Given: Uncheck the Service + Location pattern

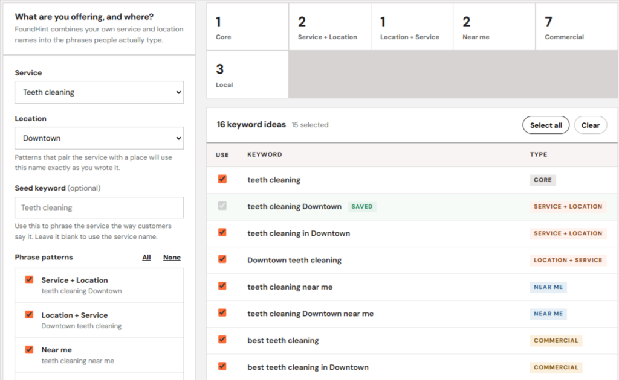Looking at the screenshot, I should point(29,280).
